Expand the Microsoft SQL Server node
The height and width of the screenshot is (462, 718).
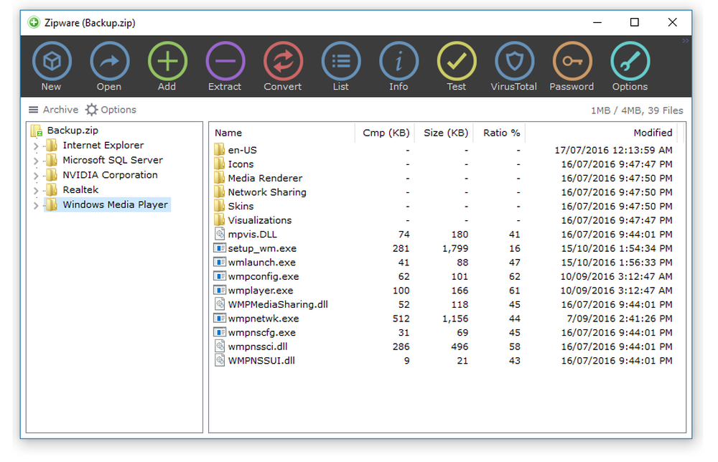(x=36, y=161)
